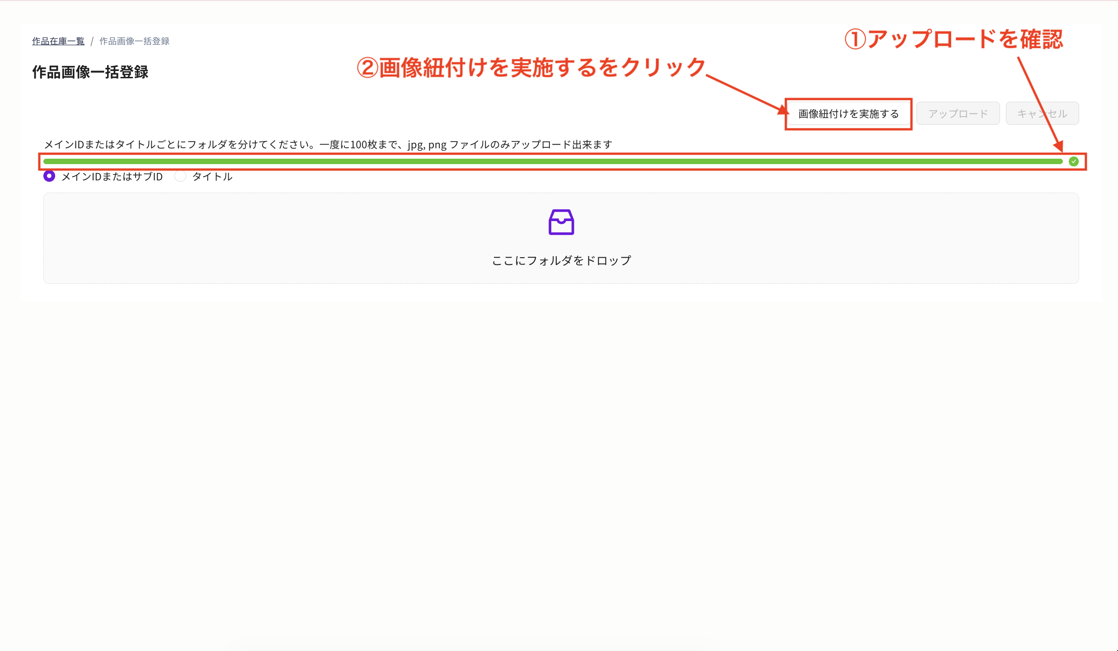Select the メインIDまたはサブID radio button
Viewport: 1118px width, 651px height.
49,176
